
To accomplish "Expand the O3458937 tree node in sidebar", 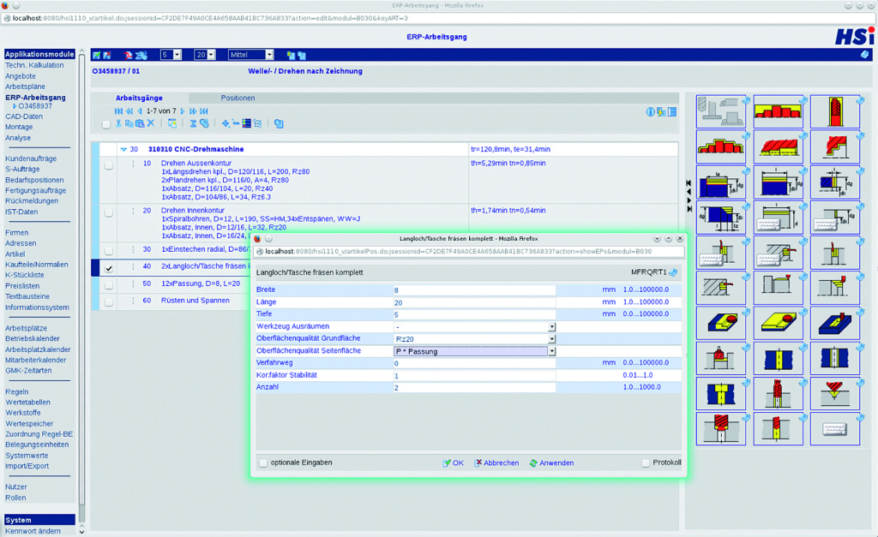I will (x=15, y=106).
